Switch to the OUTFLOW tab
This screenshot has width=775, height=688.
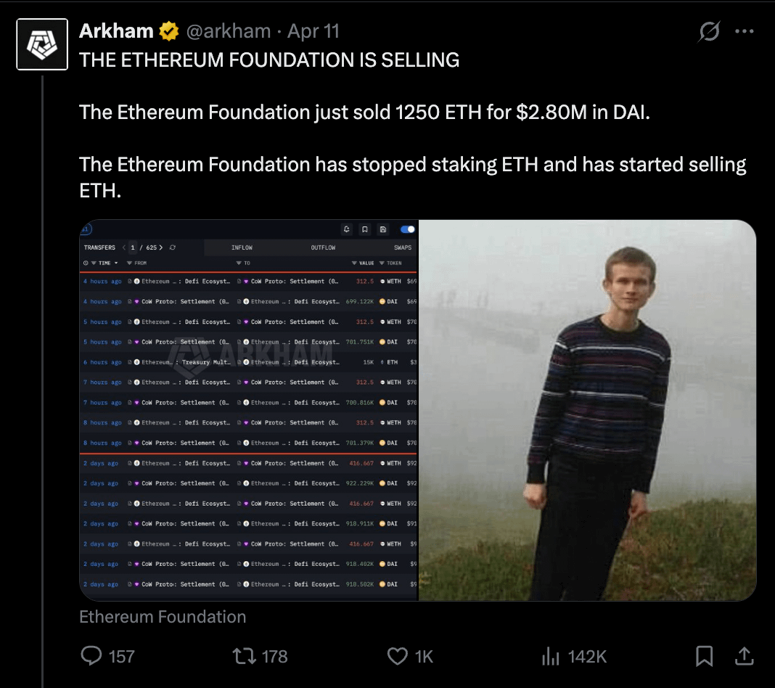click(323, 247)
